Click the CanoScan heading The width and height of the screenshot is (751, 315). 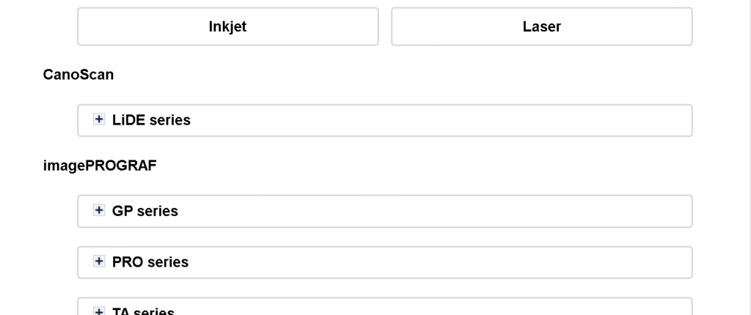pos(78,75)
